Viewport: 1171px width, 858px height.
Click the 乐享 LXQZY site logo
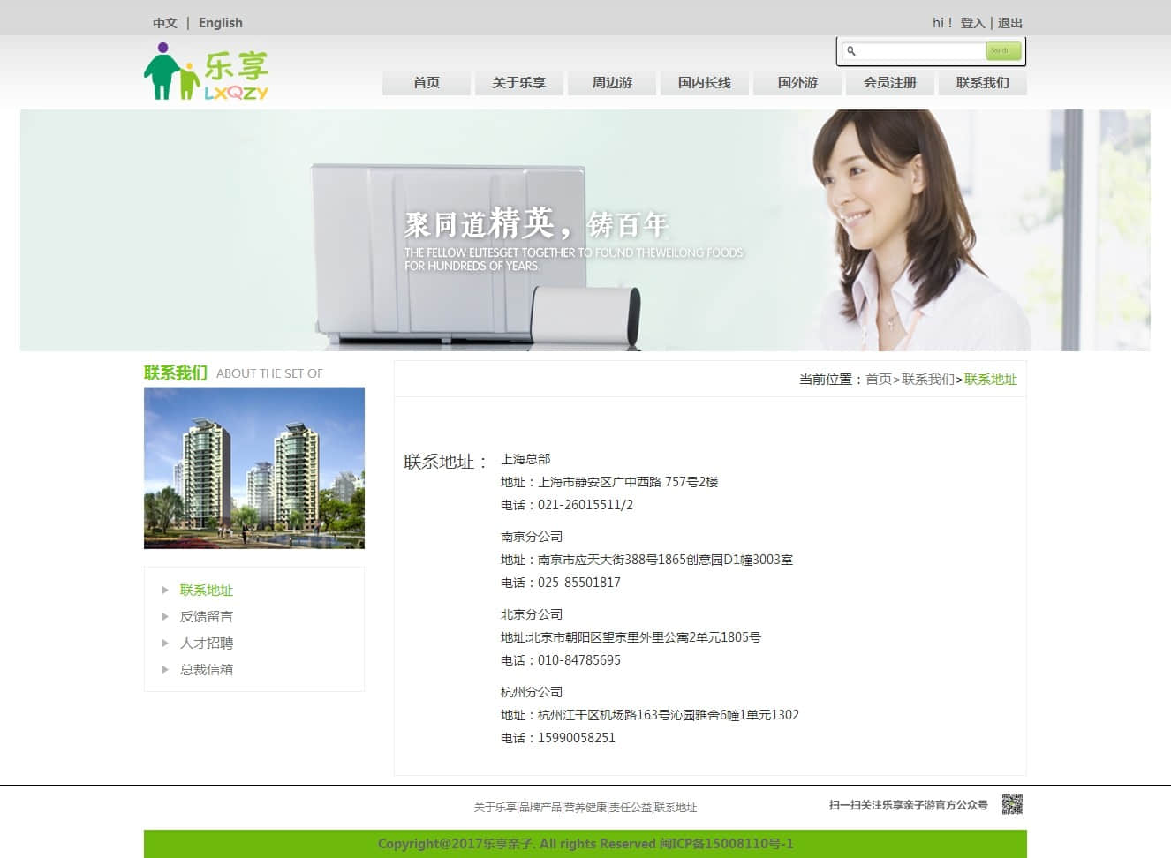[206, 72]
